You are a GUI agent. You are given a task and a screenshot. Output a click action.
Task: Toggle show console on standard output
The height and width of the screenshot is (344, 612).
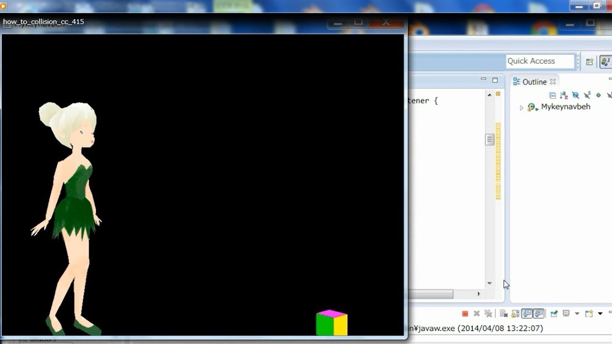tap(527, 314)
